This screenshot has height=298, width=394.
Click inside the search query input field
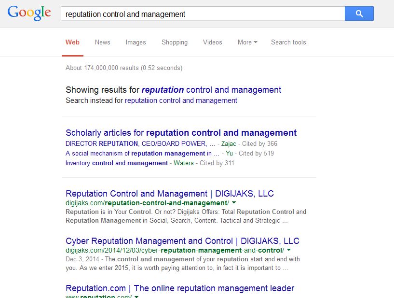pyautogui.click(x=203, y=14)
